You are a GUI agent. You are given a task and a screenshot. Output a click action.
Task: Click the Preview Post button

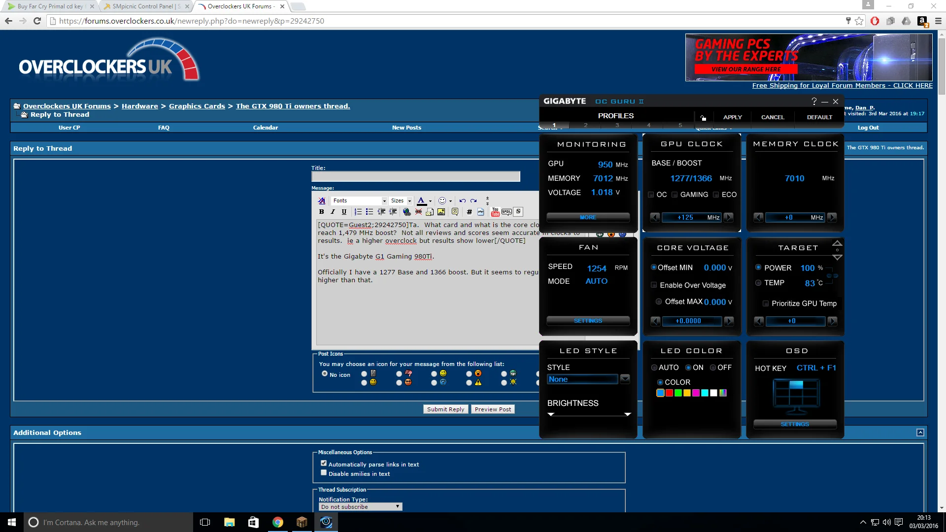493,409
